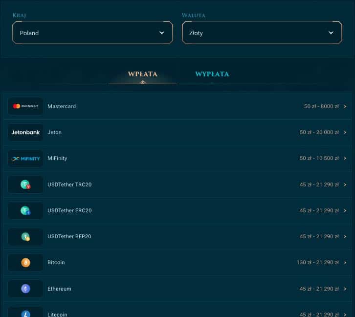Screen dimensions: 355x317
Task: Click the USDTether ERC20 coin icon
Action: [x=25, y=210]
